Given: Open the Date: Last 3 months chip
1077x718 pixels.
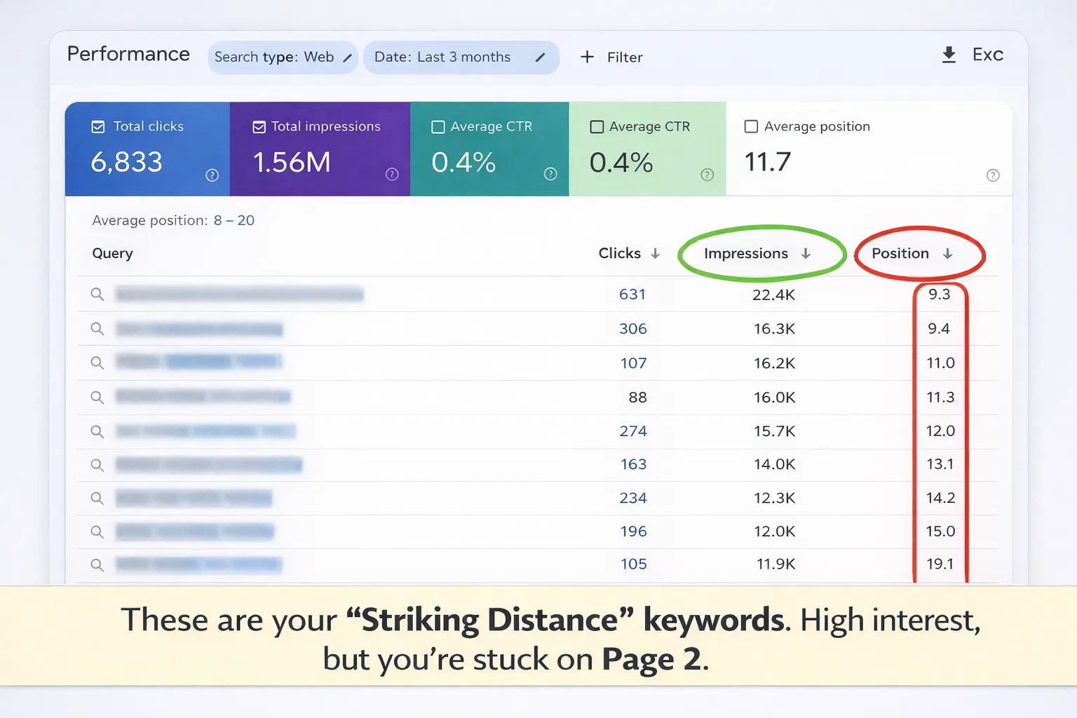Looking at the screenshot, I should pyautogui.click(x=442, y=57).
